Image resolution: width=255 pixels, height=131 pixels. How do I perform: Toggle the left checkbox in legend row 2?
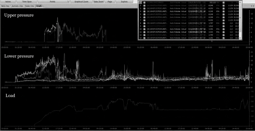pyautogui.click(x=144, y=6)
